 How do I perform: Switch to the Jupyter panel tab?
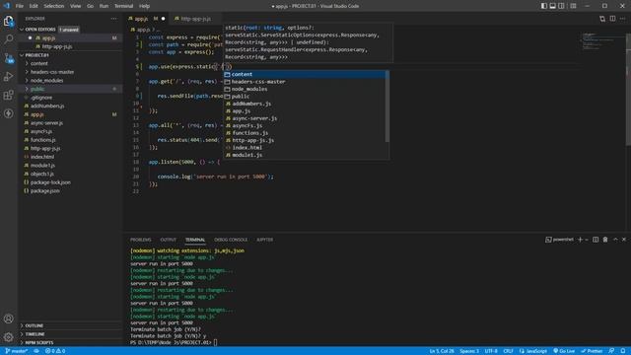(x=265, y=240)
